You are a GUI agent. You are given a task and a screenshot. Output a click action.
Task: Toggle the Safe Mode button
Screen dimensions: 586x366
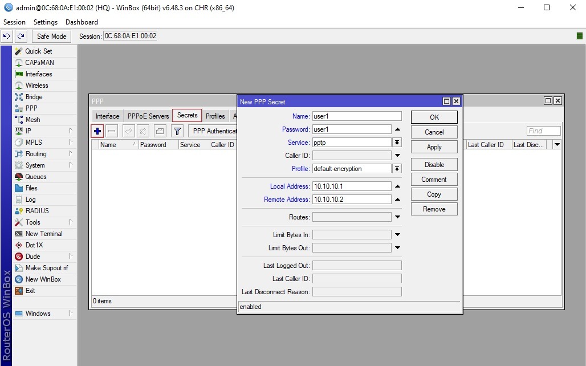point(51,36)
